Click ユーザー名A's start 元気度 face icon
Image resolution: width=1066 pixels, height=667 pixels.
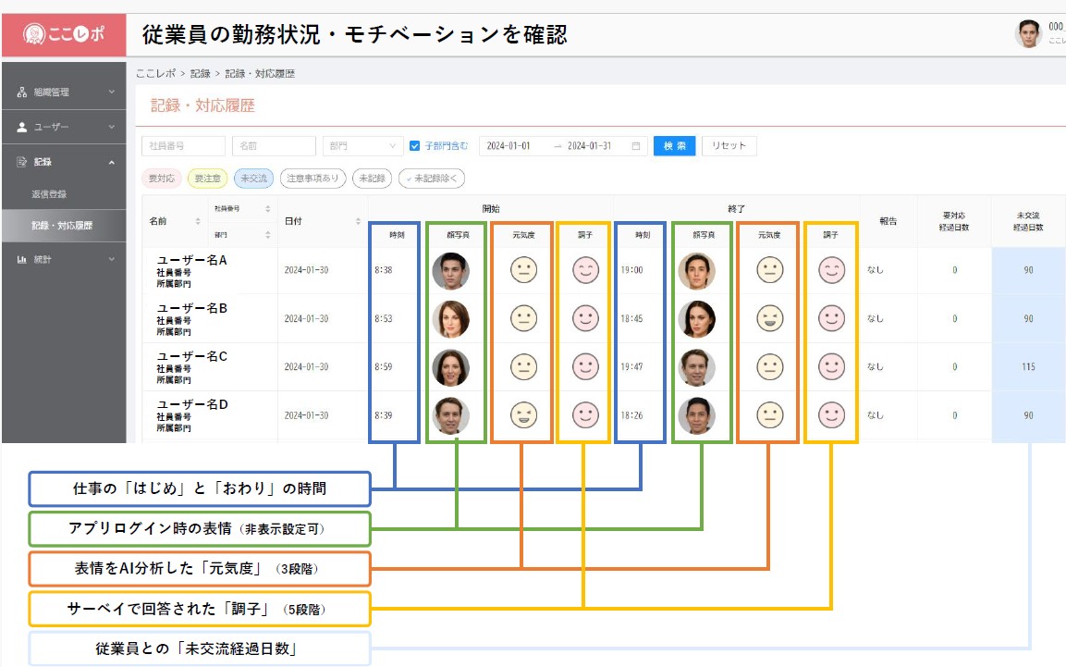click(x=523, y=270)
